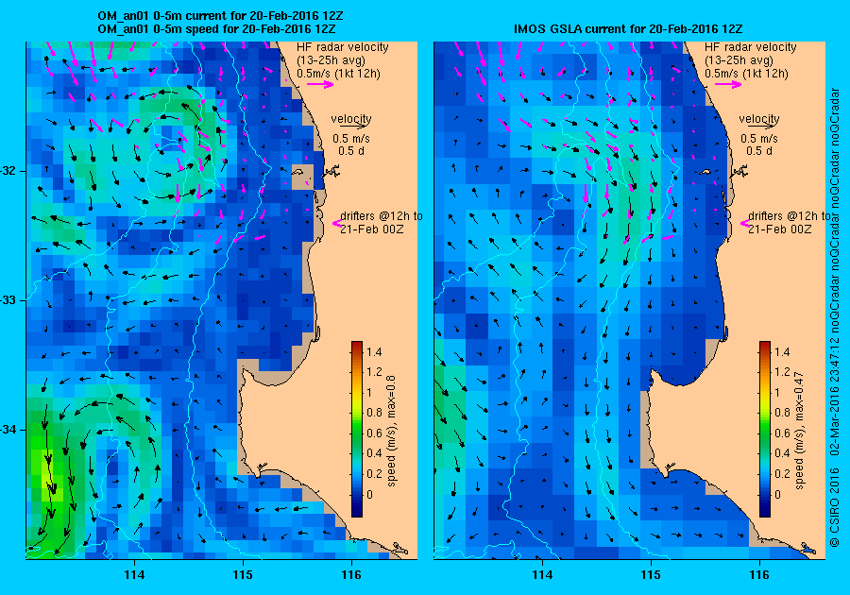Click 'HF radar velocity' label in left map
Viewport: 850px width, 595px height.
click(343, 47)
